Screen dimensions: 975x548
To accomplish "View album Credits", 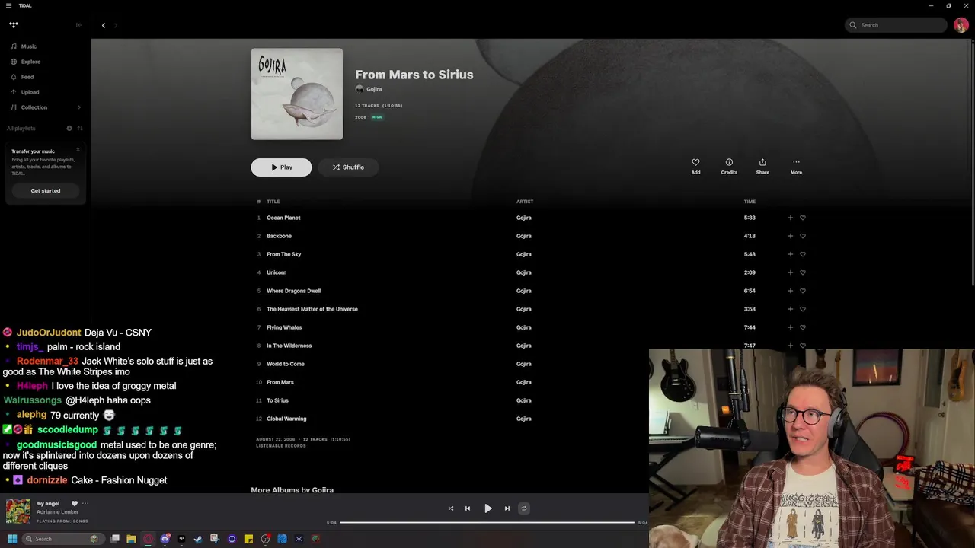I will click(x=729, y=166).
